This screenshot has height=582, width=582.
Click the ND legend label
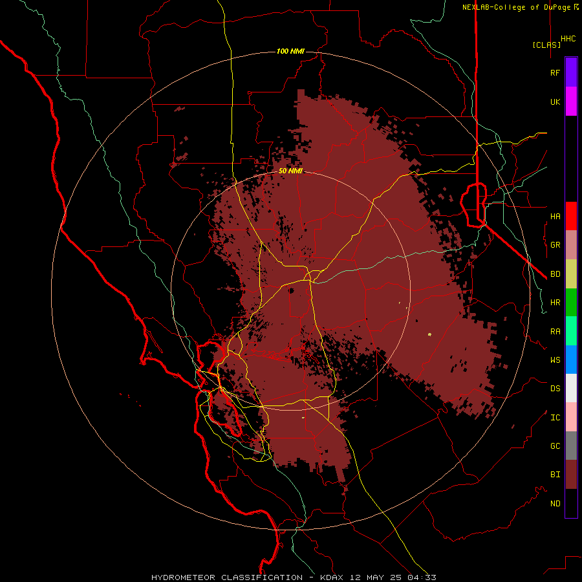click(x=555, y=504)
